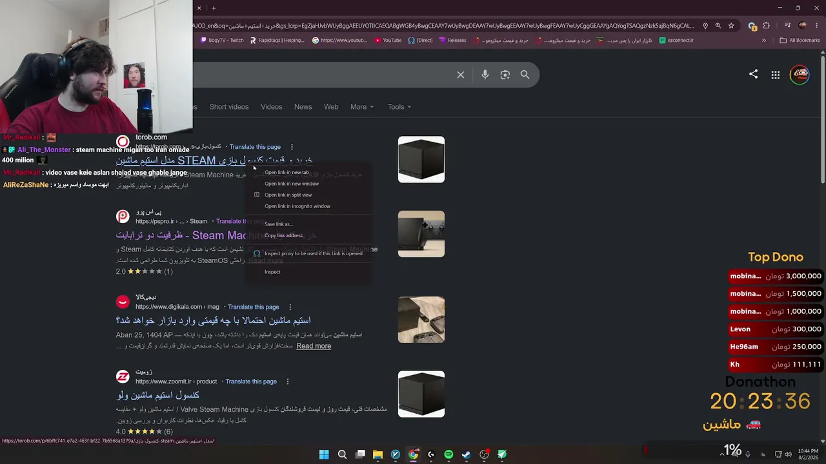Image resolution: width=826 pixels, height=464 pixels.
Task: Open Task View from the taskbar
Action: [x=360, y=454]
